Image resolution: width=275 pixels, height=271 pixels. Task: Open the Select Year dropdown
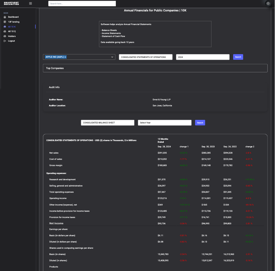coord(165,123)
